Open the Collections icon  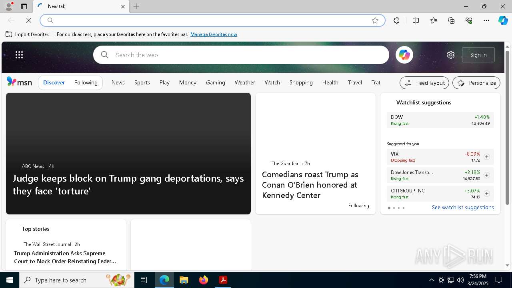click(451, 20)
